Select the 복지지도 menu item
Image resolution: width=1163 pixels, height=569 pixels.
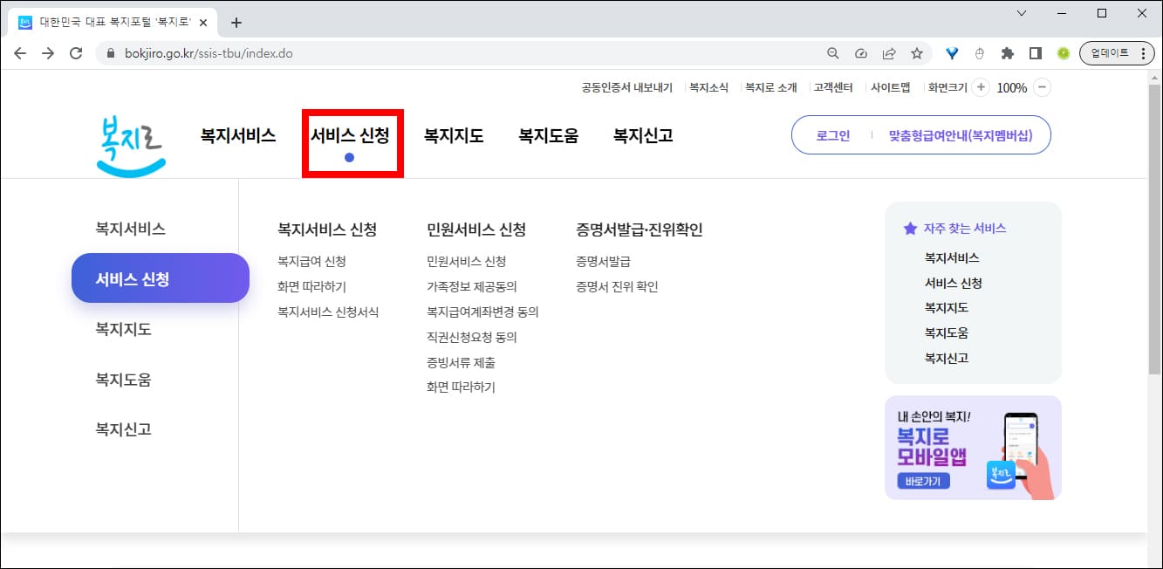452,135
